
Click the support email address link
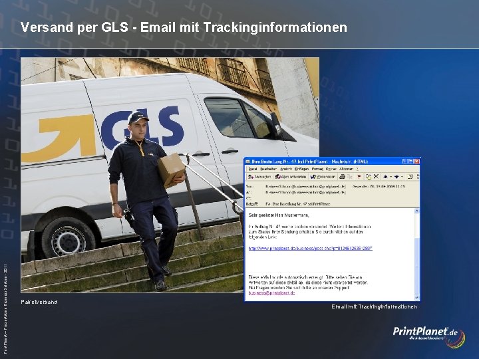pos(271,293)
